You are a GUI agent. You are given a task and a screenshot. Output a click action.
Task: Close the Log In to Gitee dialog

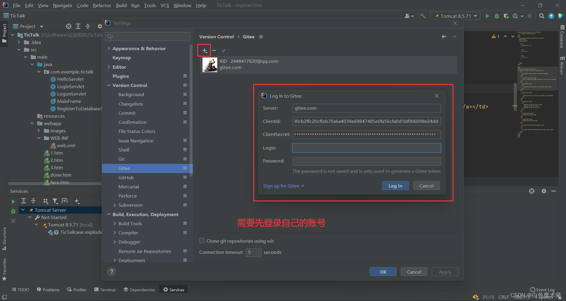[x=437, y=96]
